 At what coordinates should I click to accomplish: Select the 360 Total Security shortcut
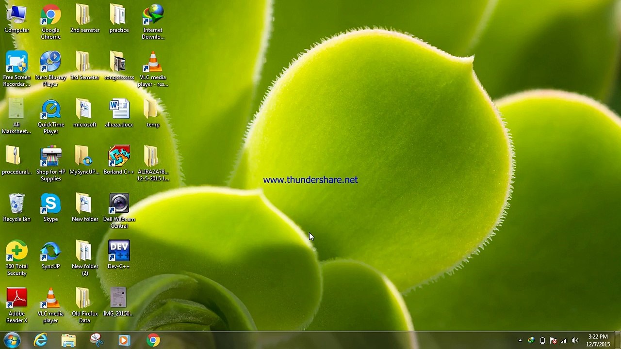[17, 258]
